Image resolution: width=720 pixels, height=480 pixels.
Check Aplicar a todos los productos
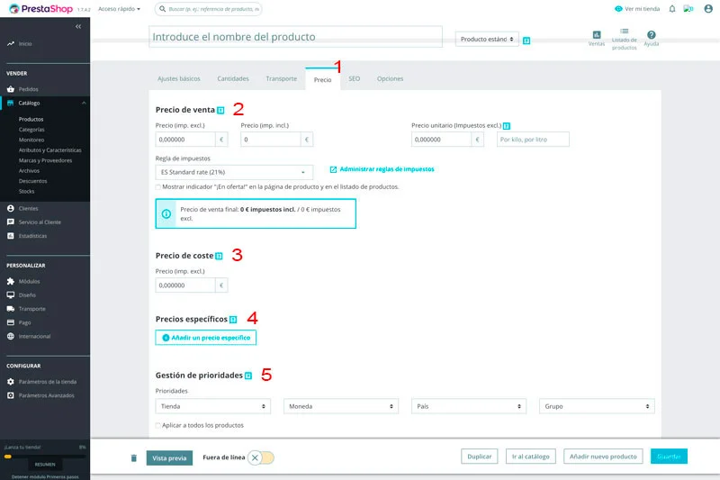coord(158,425)
